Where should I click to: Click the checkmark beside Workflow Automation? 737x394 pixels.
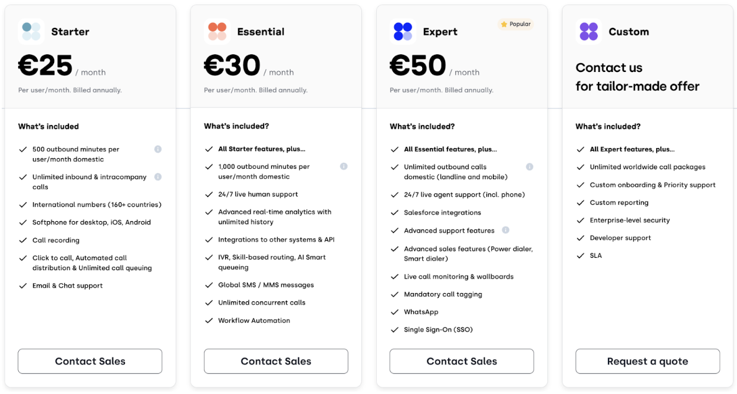[209, 320]
